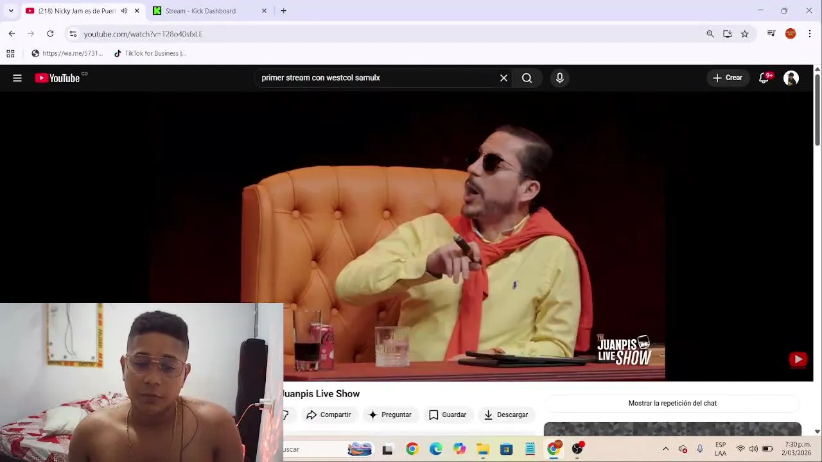The width and height of the screenshot is (822, 462).
Task: Click the scrollbar down arrow
Action: pyautogui.click(x=818, y=432)
